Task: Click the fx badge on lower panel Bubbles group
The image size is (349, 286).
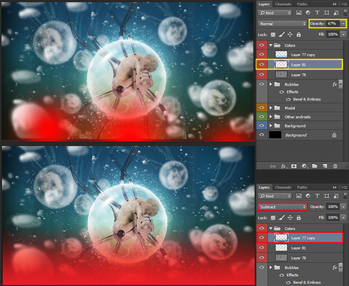Action: tap(334, 267)
